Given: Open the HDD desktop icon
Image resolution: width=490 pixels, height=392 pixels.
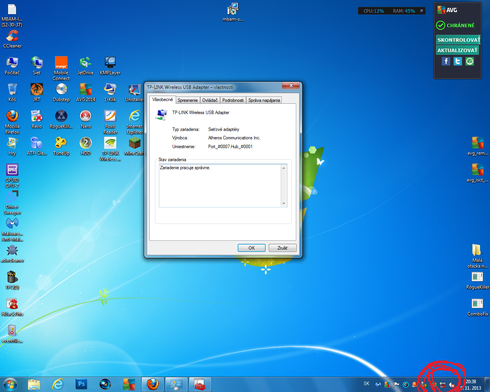Looking at the screenshot, I should click(86, 146).
